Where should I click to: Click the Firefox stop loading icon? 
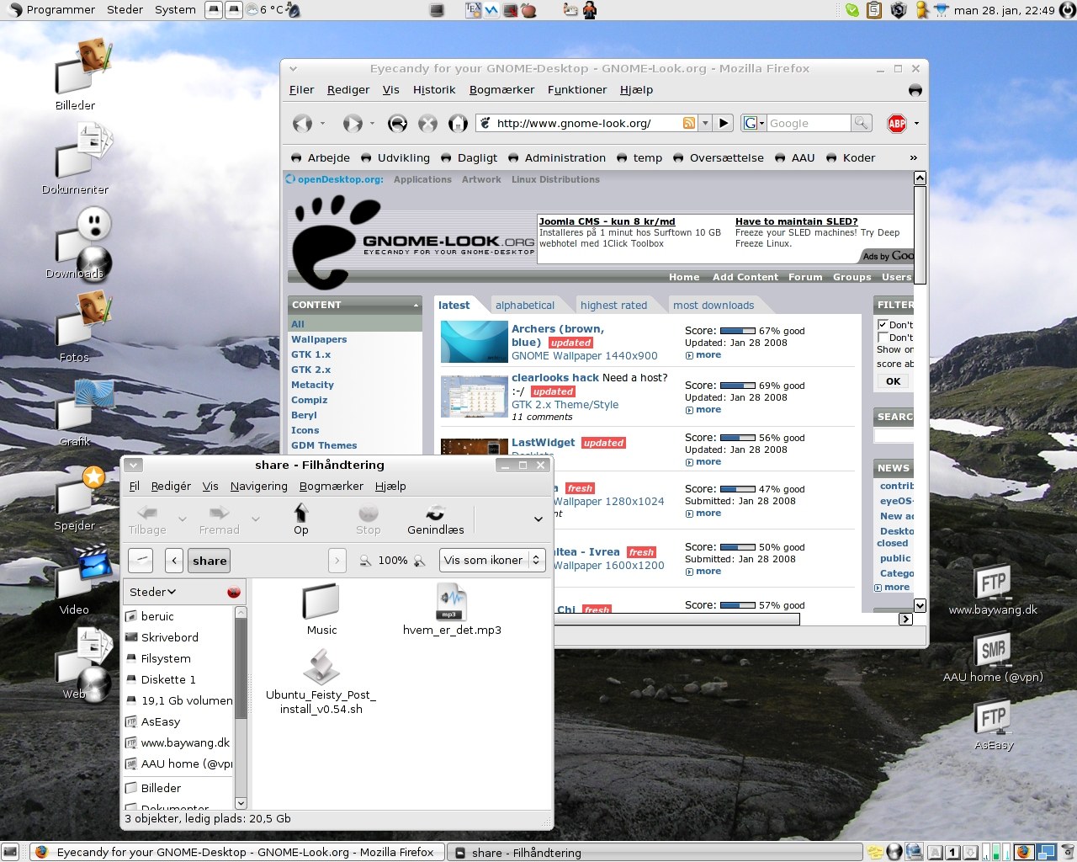click(x=427, y=124)
